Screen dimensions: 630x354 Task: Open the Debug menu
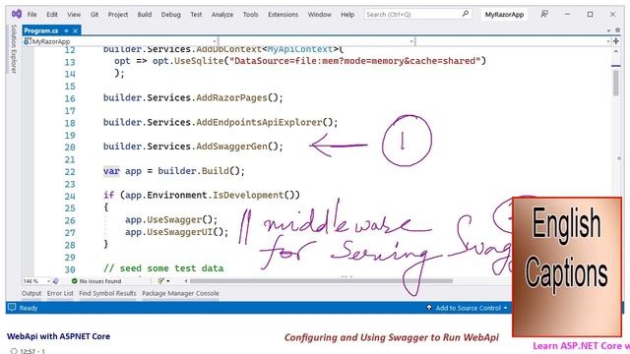click(170, 15)
